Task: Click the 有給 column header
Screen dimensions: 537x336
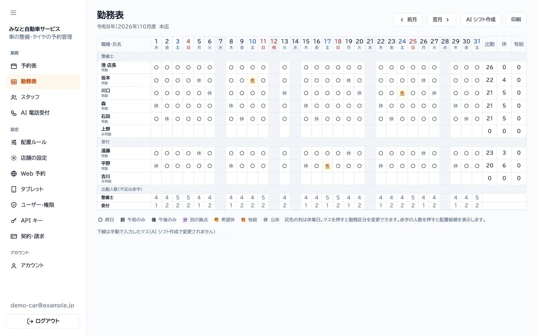Action: 519,44
